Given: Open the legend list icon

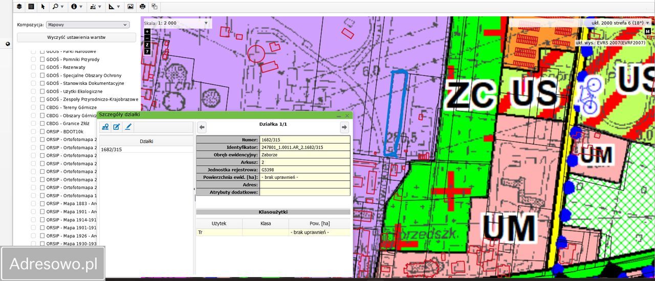Looking at the screenshot, I should 31,7.
